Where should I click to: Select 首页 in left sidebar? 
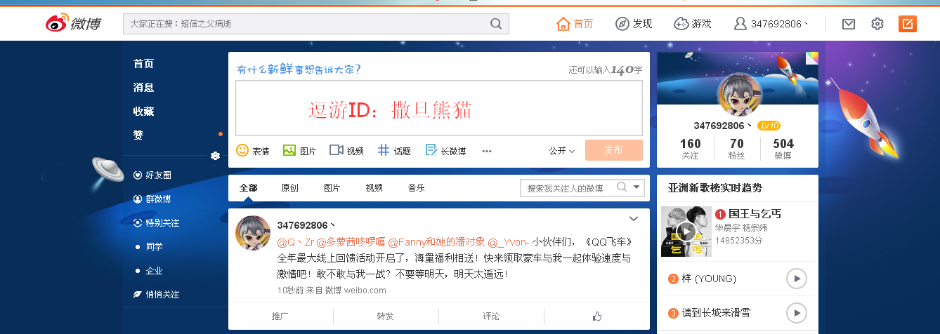pos(143,64)
